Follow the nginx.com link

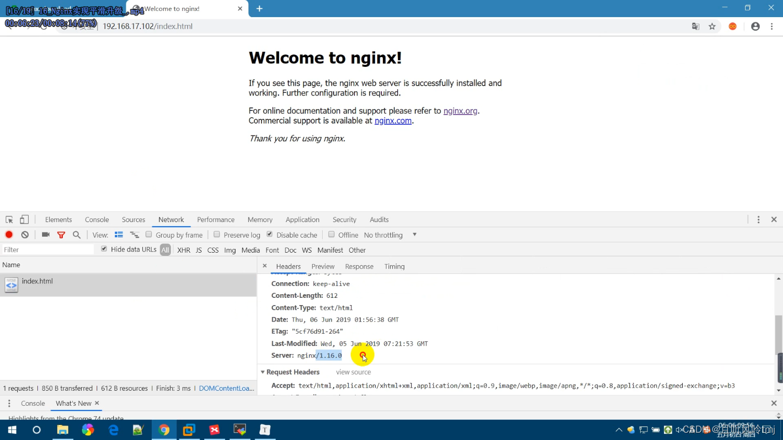pos(393,120)
